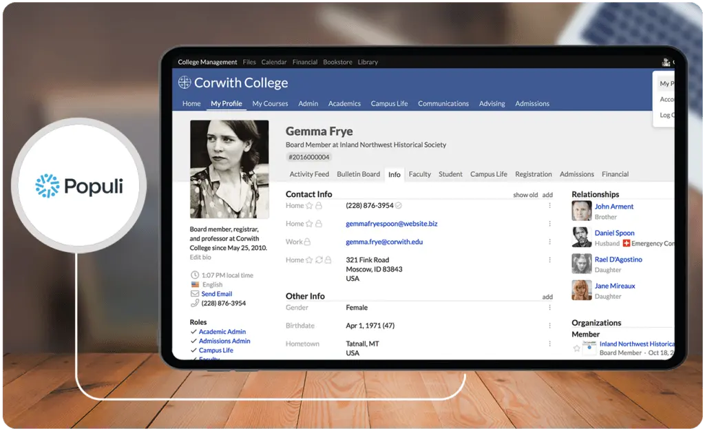Open Daniel Spoon relationship link
The image size is (705, 431).
click(x=614, y=233)
